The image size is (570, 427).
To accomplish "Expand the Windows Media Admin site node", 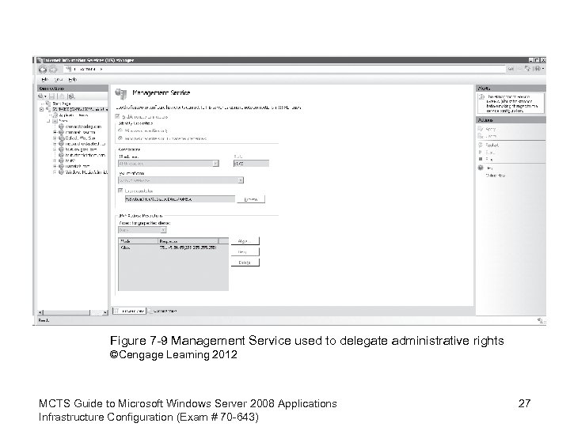I will (x=55, y=172).
